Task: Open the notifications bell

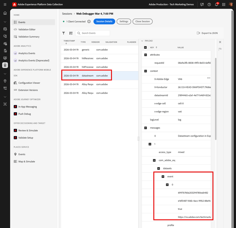Action: pos(216,4)
